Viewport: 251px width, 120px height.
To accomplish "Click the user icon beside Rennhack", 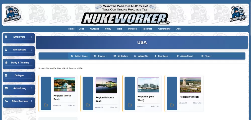I will click(x=155, y=56).
